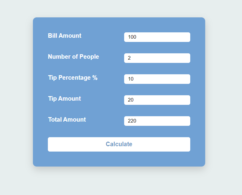
Task: Click the Bill Amount input field
Action: pos(157,37)
